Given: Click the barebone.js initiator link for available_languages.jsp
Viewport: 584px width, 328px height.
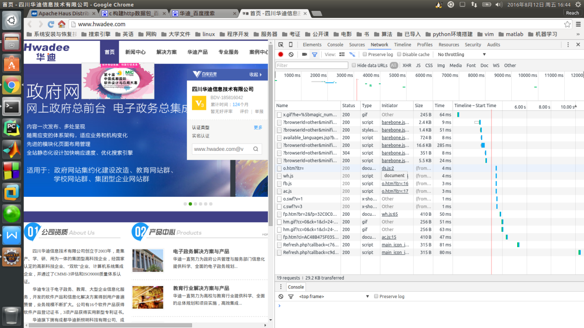Looking at the screenshot, I should pyautogui.click(x=395, y=138).
